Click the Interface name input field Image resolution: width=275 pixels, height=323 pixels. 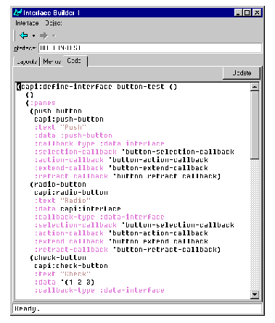[x=150, y=48]
